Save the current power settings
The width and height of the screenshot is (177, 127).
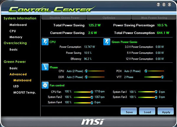point(129,111)
